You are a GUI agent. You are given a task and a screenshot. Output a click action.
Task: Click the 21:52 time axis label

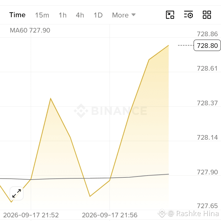[31, 215]
